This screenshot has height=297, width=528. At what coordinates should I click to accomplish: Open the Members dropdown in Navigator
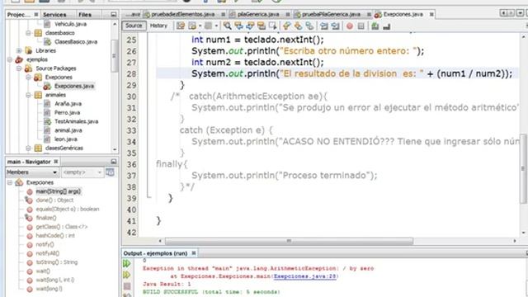(32, 172)
